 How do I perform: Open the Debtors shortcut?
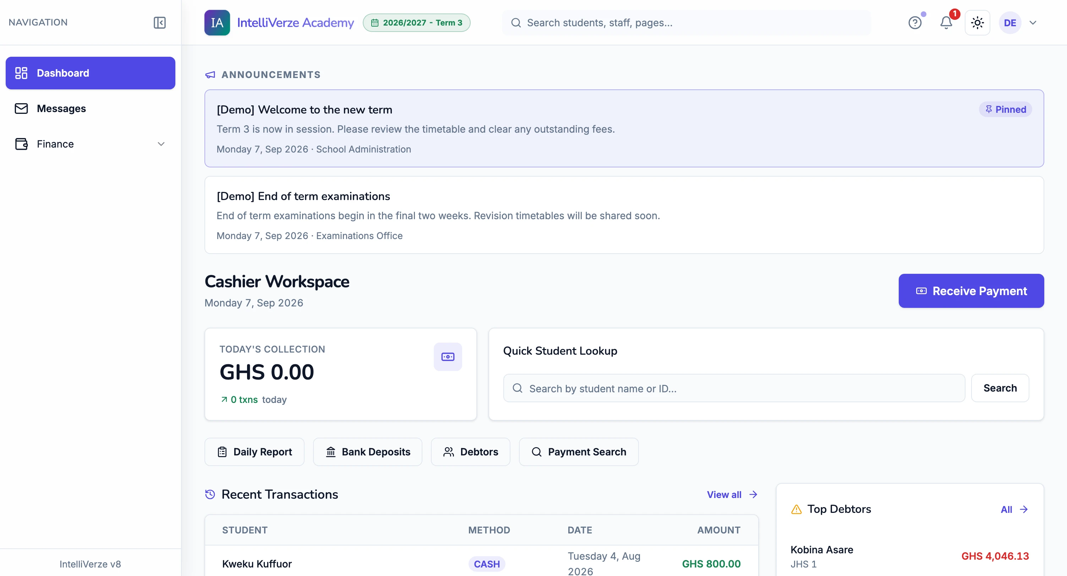pyautogui.click(x=471, y=452)
